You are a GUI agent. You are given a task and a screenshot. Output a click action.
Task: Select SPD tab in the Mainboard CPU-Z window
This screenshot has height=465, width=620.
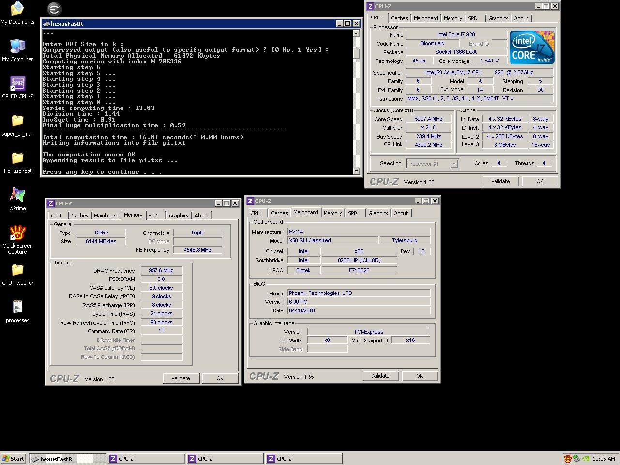[x=353, y=213]
